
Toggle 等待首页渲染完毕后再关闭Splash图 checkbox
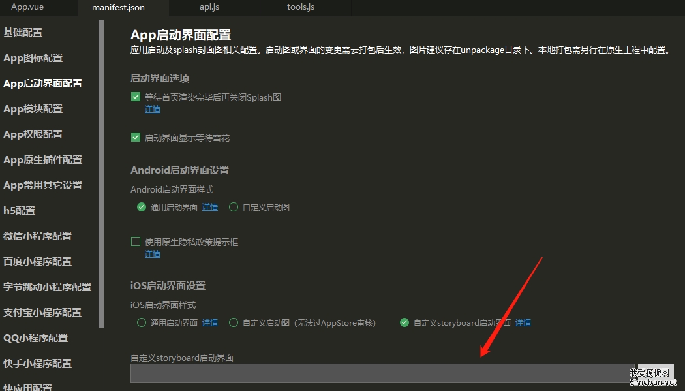[x=136, y=97]
